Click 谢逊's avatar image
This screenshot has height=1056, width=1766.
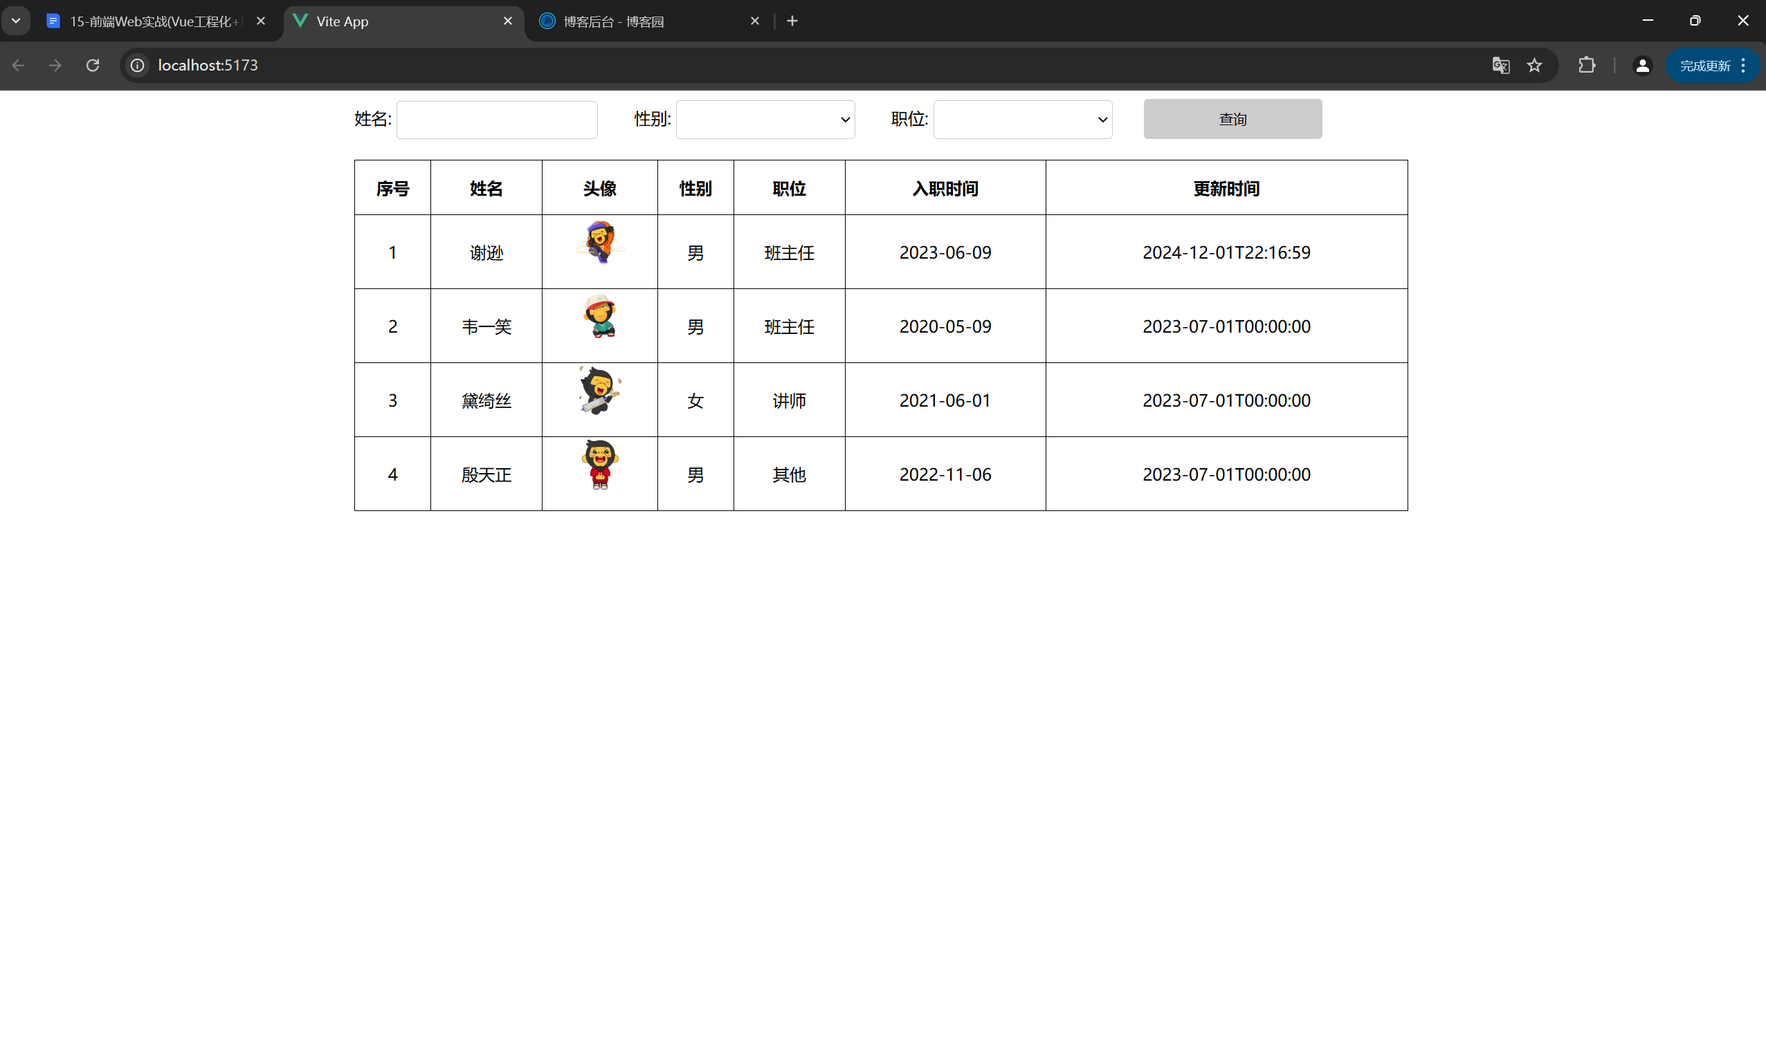[599, 243]
